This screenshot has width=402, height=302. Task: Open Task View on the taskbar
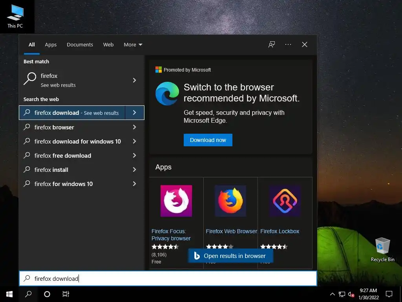point(66,294)
